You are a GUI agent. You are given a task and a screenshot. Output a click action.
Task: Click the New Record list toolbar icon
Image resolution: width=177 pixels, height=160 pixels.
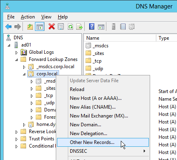tap(123, 26)
